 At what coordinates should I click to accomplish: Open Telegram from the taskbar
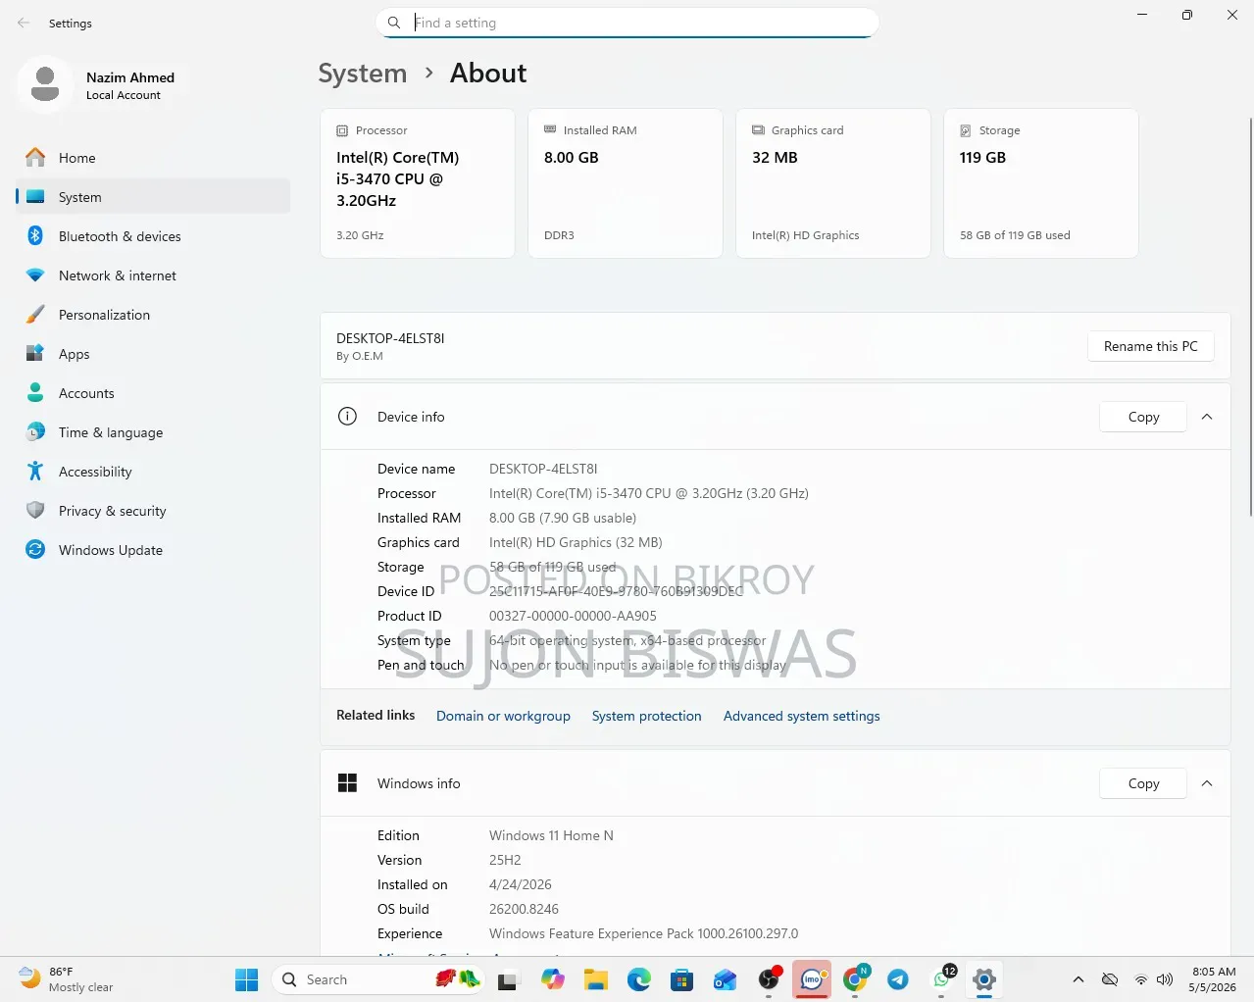point(898,979)
